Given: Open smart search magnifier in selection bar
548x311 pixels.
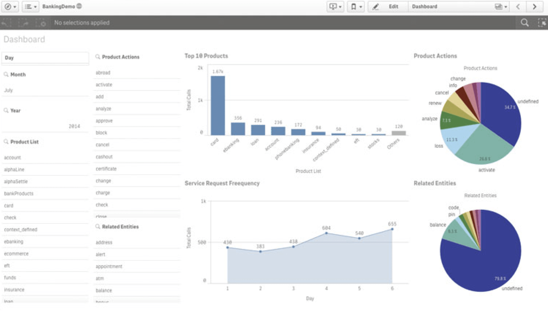Looking at the screenshot, I should coord(525,23).
